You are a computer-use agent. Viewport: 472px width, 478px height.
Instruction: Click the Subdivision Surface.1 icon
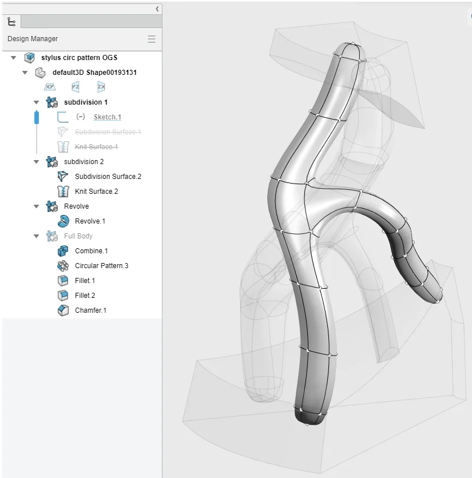63,132
